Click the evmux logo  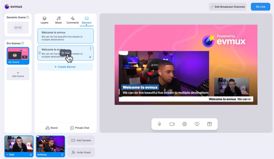(x=14, y=7)
